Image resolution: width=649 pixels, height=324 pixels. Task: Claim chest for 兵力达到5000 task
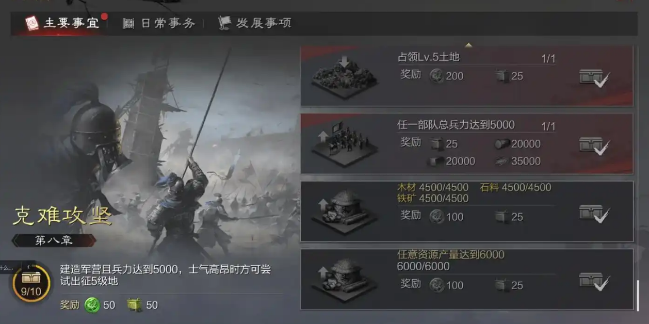point(594,146)
